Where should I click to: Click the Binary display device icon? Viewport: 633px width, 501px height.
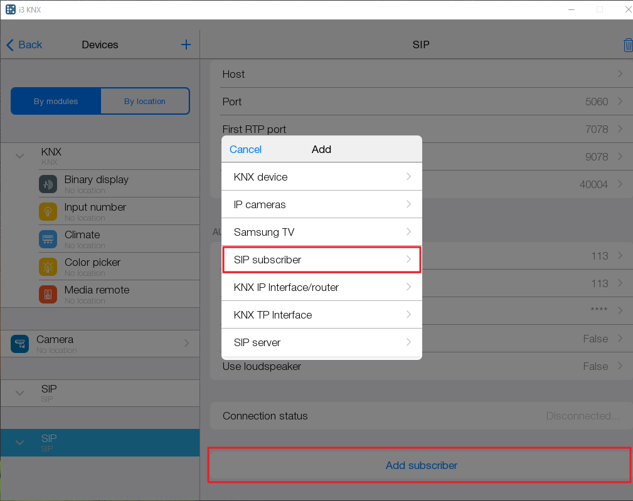(48, 184)
